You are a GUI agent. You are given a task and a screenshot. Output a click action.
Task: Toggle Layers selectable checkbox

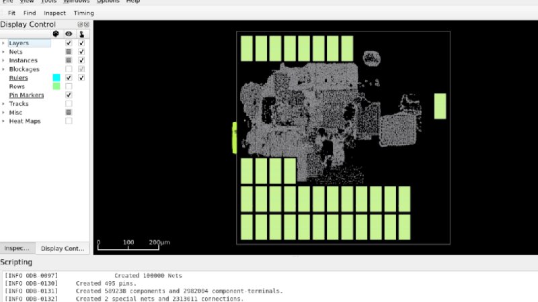tap(81, 43)
